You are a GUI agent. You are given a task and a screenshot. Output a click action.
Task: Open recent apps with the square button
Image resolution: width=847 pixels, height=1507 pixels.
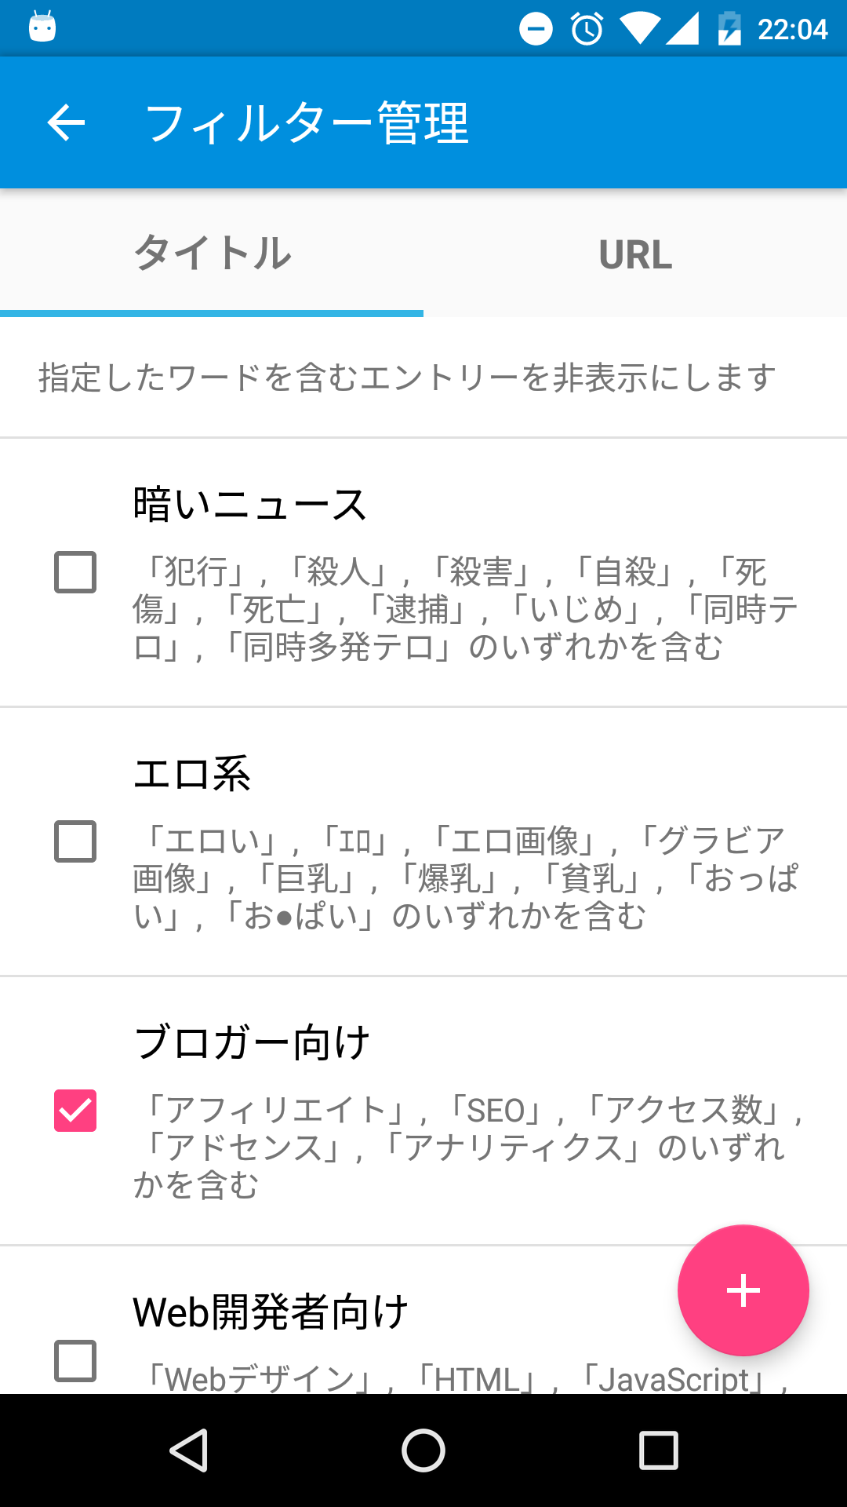click(659, 1450)
